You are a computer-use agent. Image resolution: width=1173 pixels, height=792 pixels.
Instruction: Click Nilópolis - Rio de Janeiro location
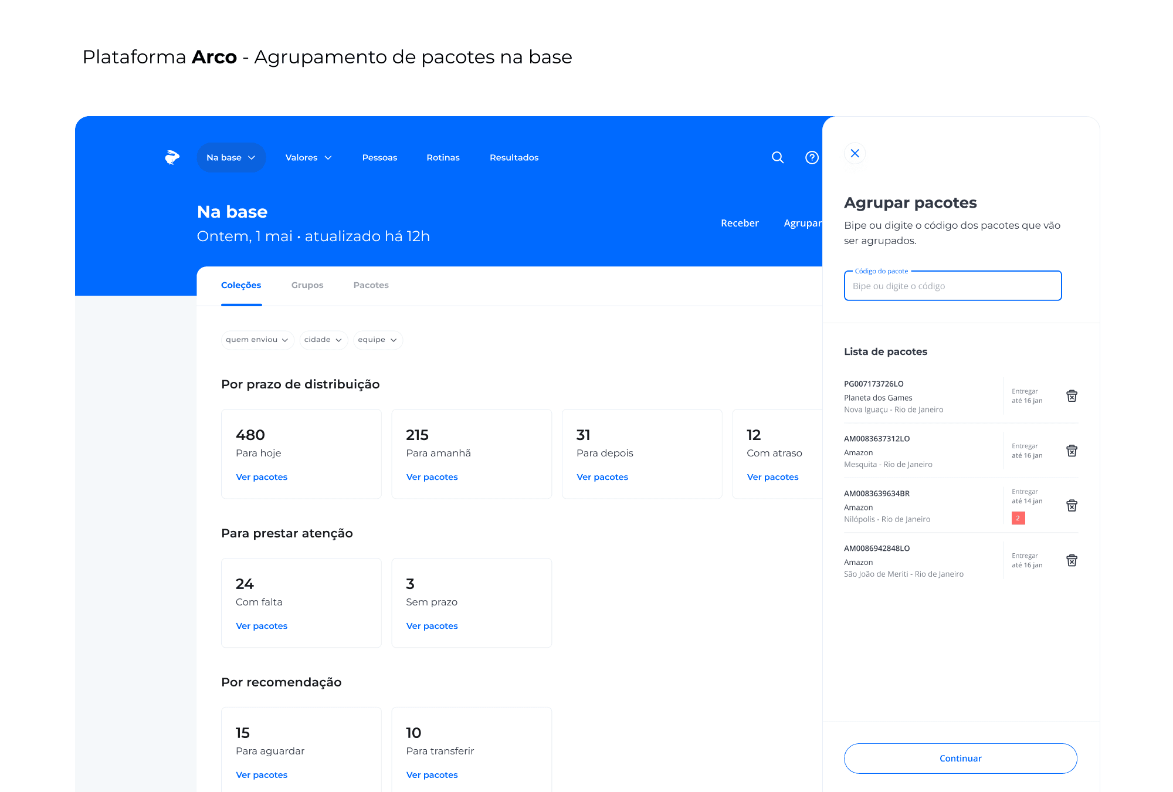click(887, 519)
